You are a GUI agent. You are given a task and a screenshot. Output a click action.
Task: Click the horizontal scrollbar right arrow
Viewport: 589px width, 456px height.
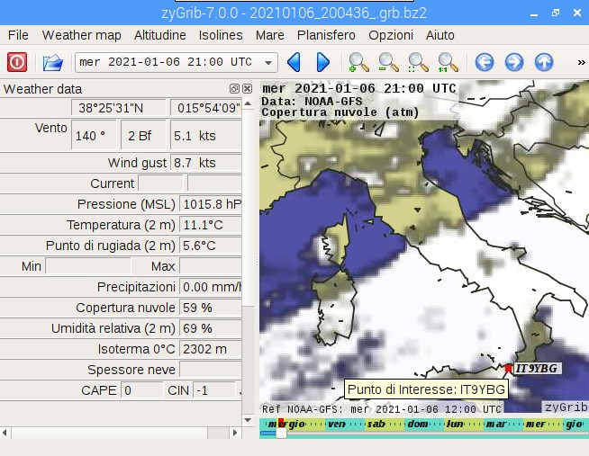click(x=236, y=433)
